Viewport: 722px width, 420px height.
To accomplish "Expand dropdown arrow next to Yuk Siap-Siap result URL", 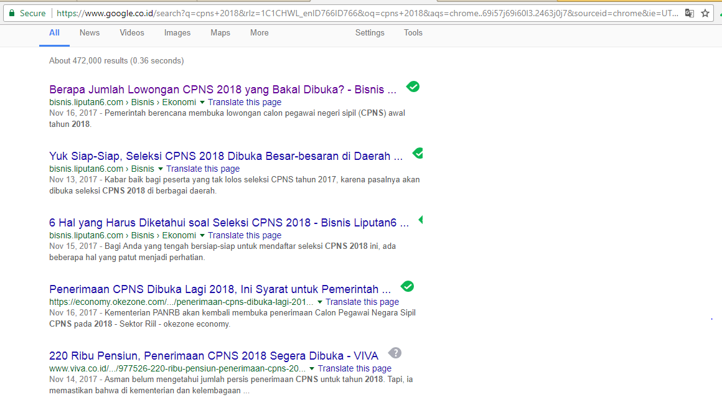I will pyautogui.click(x=160, y=169).
